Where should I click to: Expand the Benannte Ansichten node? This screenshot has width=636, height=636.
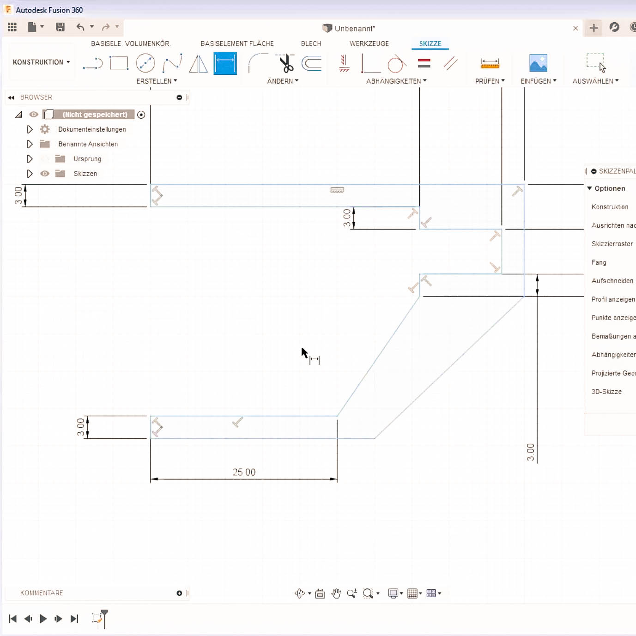point(30,144)
